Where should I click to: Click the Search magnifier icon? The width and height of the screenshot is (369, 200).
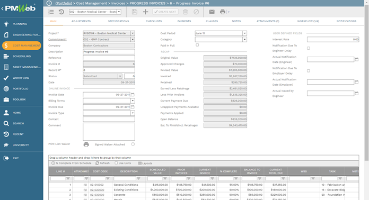pos(6,123)
